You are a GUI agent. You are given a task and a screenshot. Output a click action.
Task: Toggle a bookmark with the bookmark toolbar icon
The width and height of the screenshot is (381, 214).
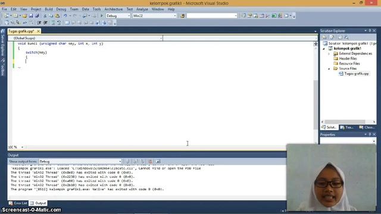(67, 23)
